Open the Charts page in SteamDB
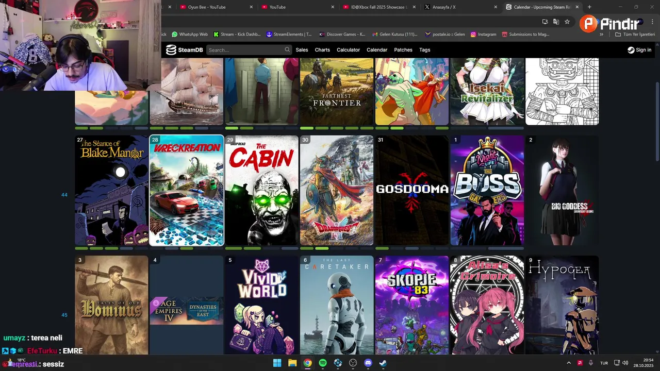 (x=322, y=50)
